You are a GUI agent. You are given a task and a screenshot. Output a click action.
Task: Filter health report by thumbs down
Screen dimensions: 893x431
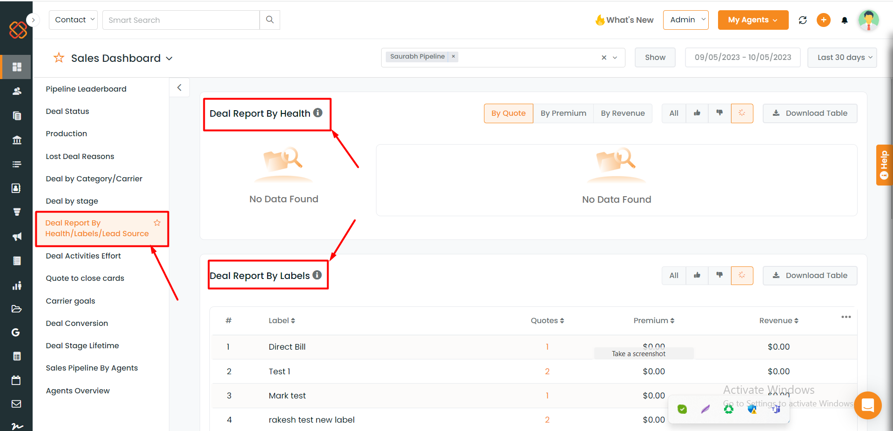pyautogui.click(x=719, y=113)
